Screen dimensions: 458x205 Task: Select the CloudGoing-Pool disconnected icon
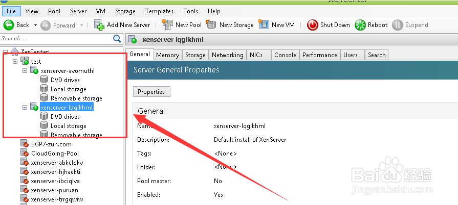25,153
